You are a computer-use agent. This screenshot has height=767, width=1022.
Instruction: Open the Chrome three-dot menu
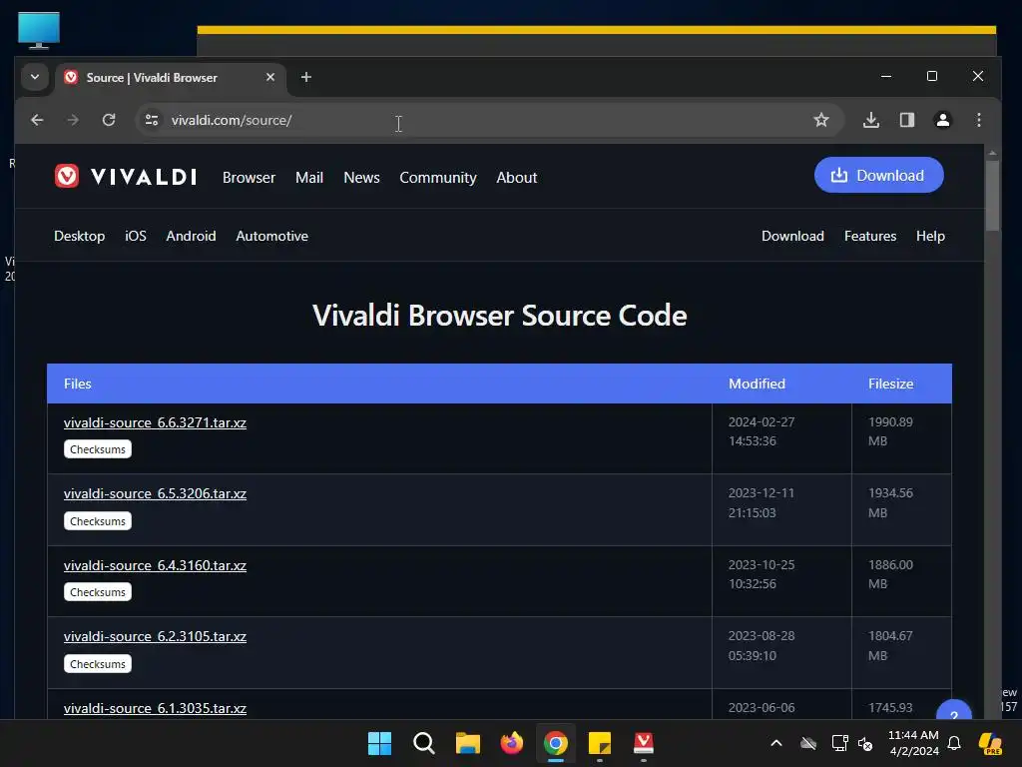978,120
